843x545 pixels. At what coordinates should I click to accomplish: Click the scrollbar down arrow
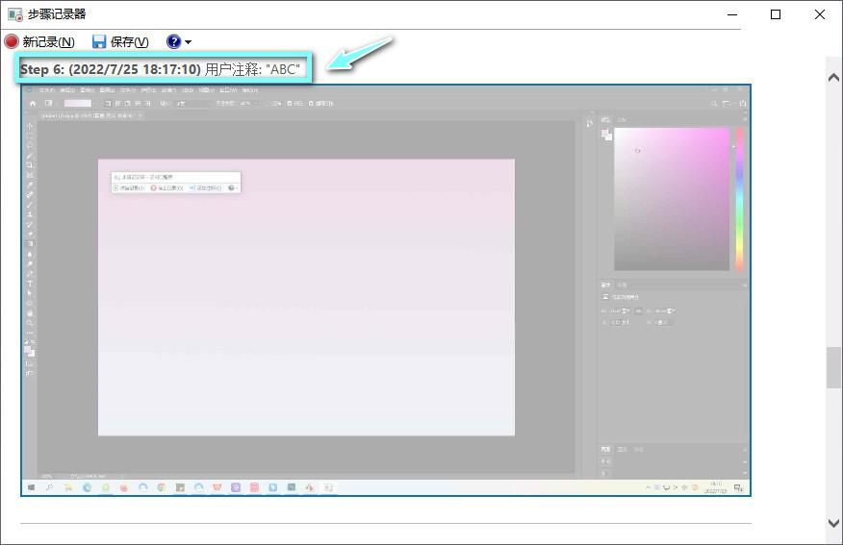[834, 523]
